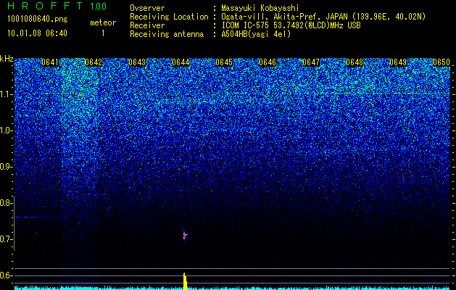The height and width of the screenshot is (290, 456).
Task: Click the A504HB(yagi 4el) antenna text
Action: (256, 34)
